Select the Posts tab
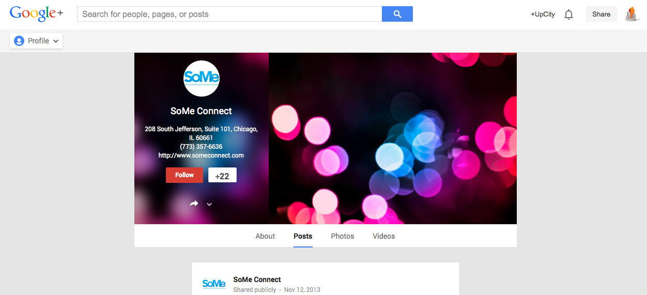This screenshot has width=647, height=295. (303, 236)
